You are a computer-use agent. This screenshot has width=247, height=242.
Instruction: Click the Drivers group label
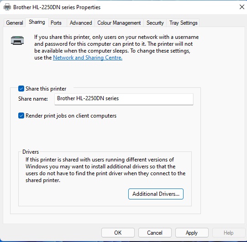pyautogui.click(x=31, y=152)
